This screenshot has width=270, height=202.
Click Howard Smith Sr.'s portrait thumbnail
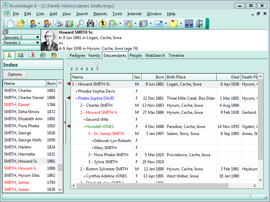pos(49,40)
